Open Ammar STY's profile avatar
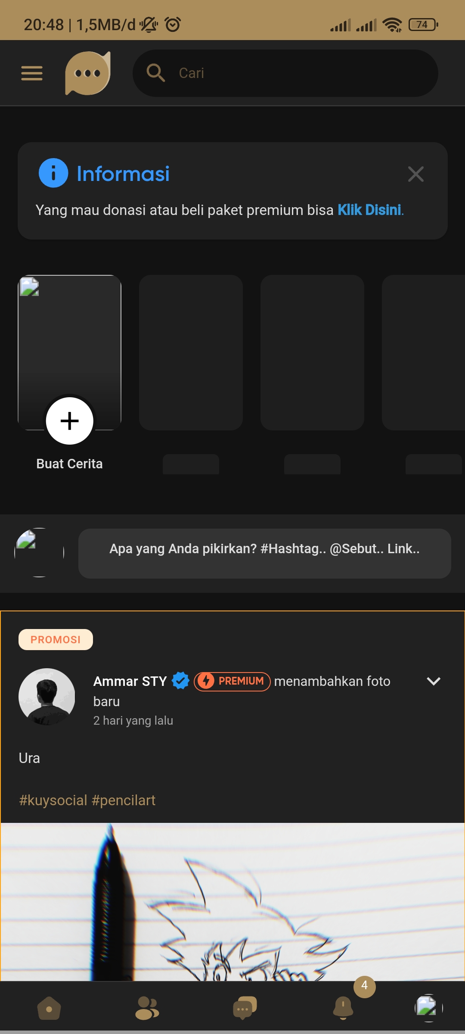 tap(47, 697)
